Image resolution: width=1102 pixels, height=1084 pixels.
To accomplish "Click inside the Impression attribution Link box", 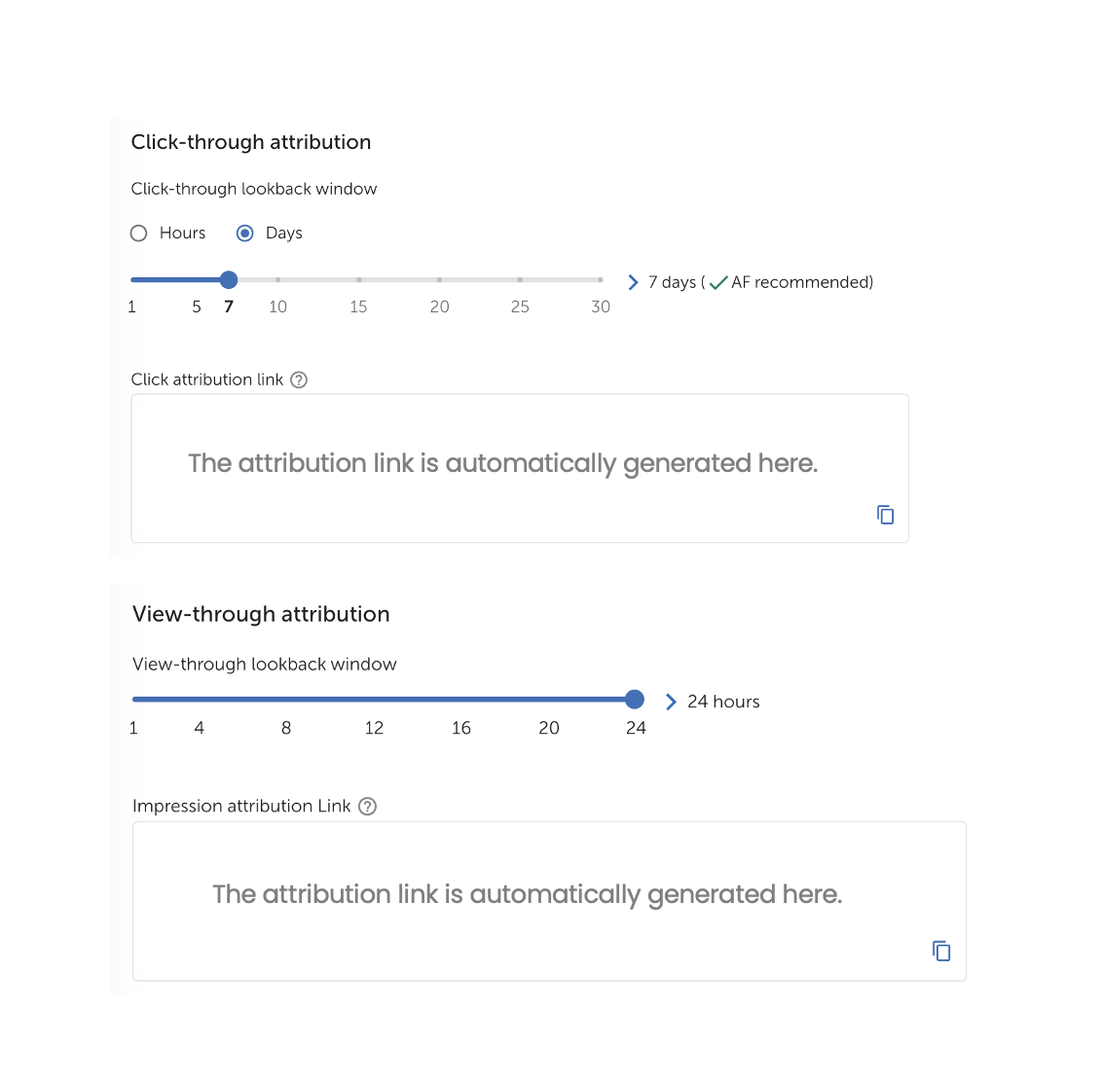I will point(550,901).
